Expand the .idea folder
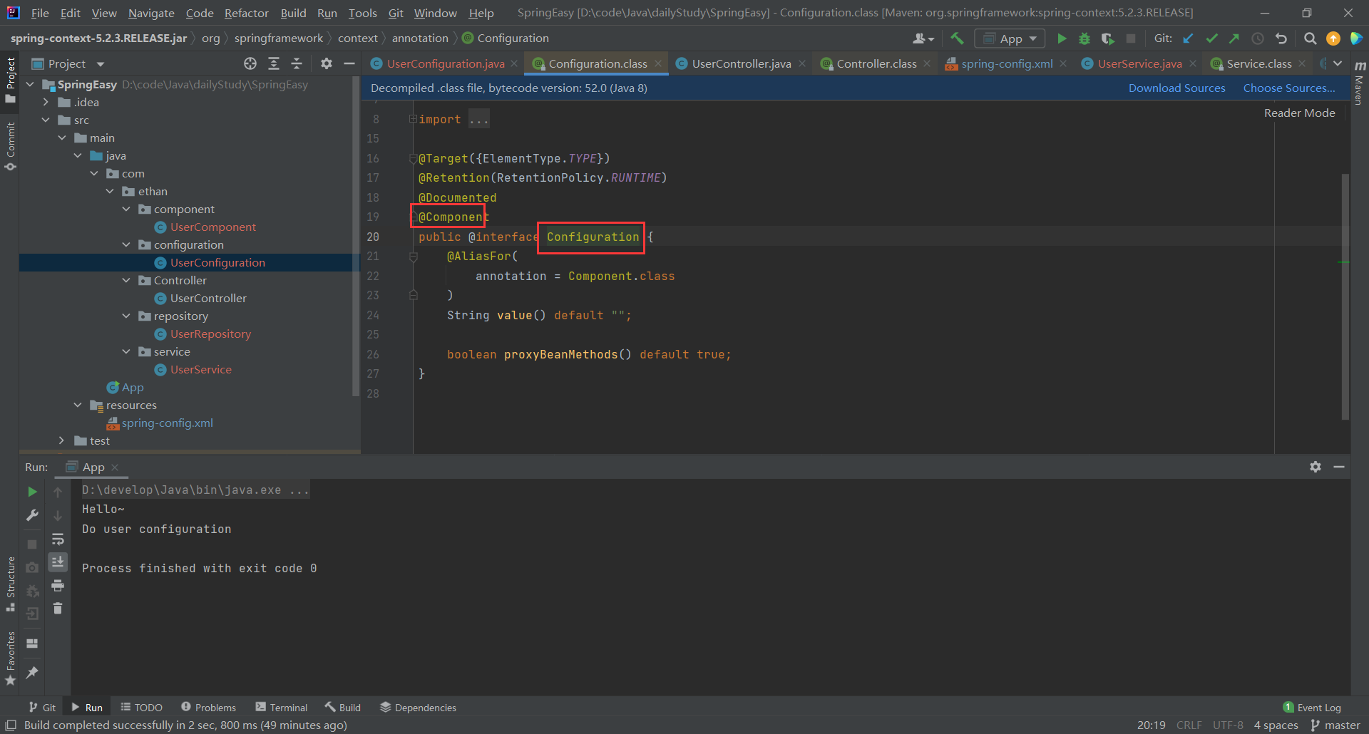 point(46,102)
